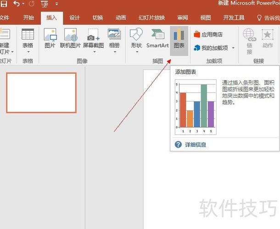Expand the 表格 dropdown arrow

(x=28, y=52)
